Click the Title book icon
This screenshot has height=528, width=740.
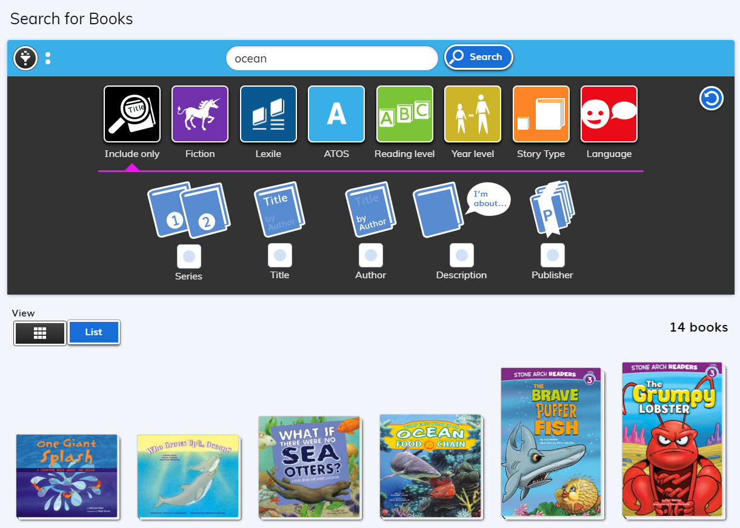coord(279,210)
